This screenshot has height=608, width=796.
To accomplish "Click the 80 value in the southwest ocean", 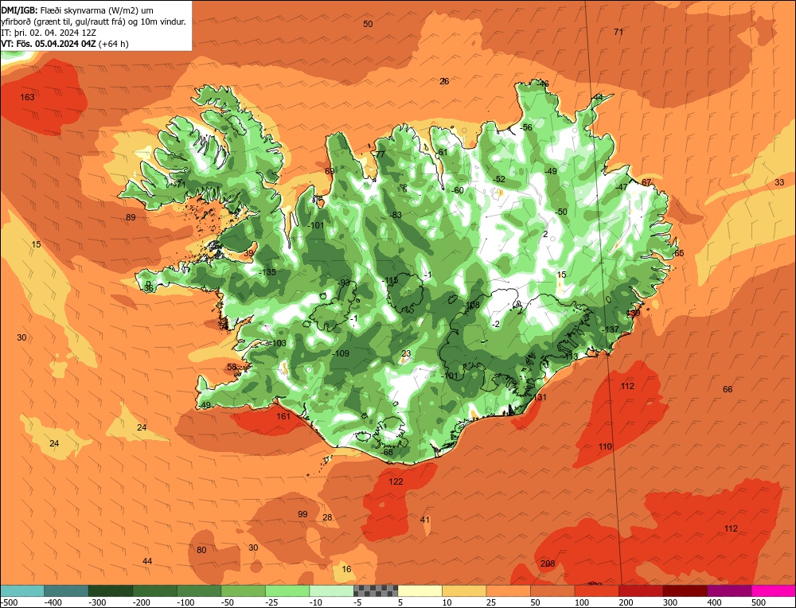I will (x=201, y=550).
